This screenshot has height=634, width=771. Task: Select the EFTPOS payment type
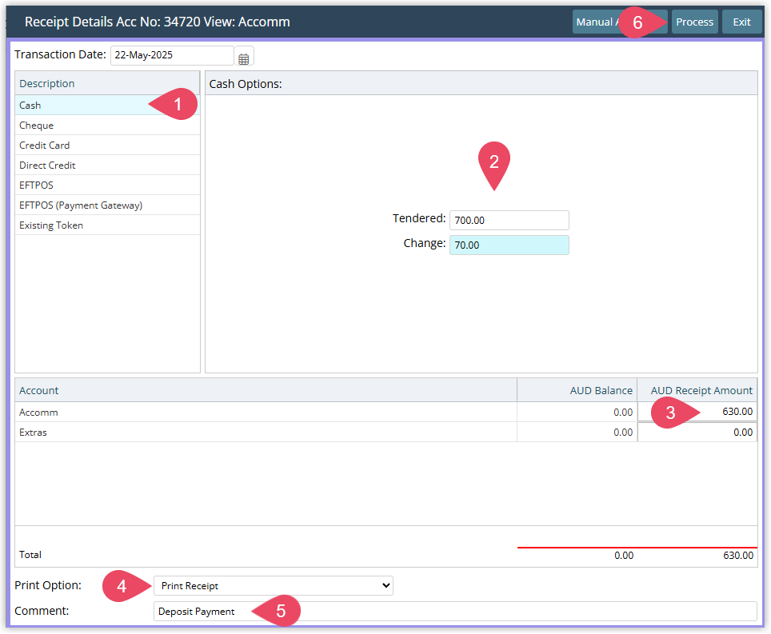tap(107, 185)
